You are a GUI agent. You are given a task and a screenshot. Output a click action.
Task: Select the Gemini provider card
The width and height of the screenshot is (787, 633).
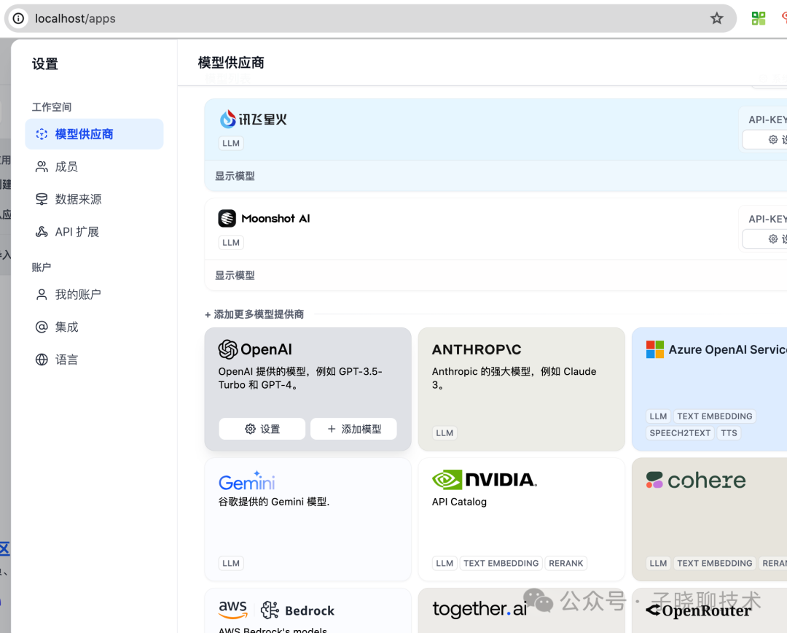click(308, 519)
